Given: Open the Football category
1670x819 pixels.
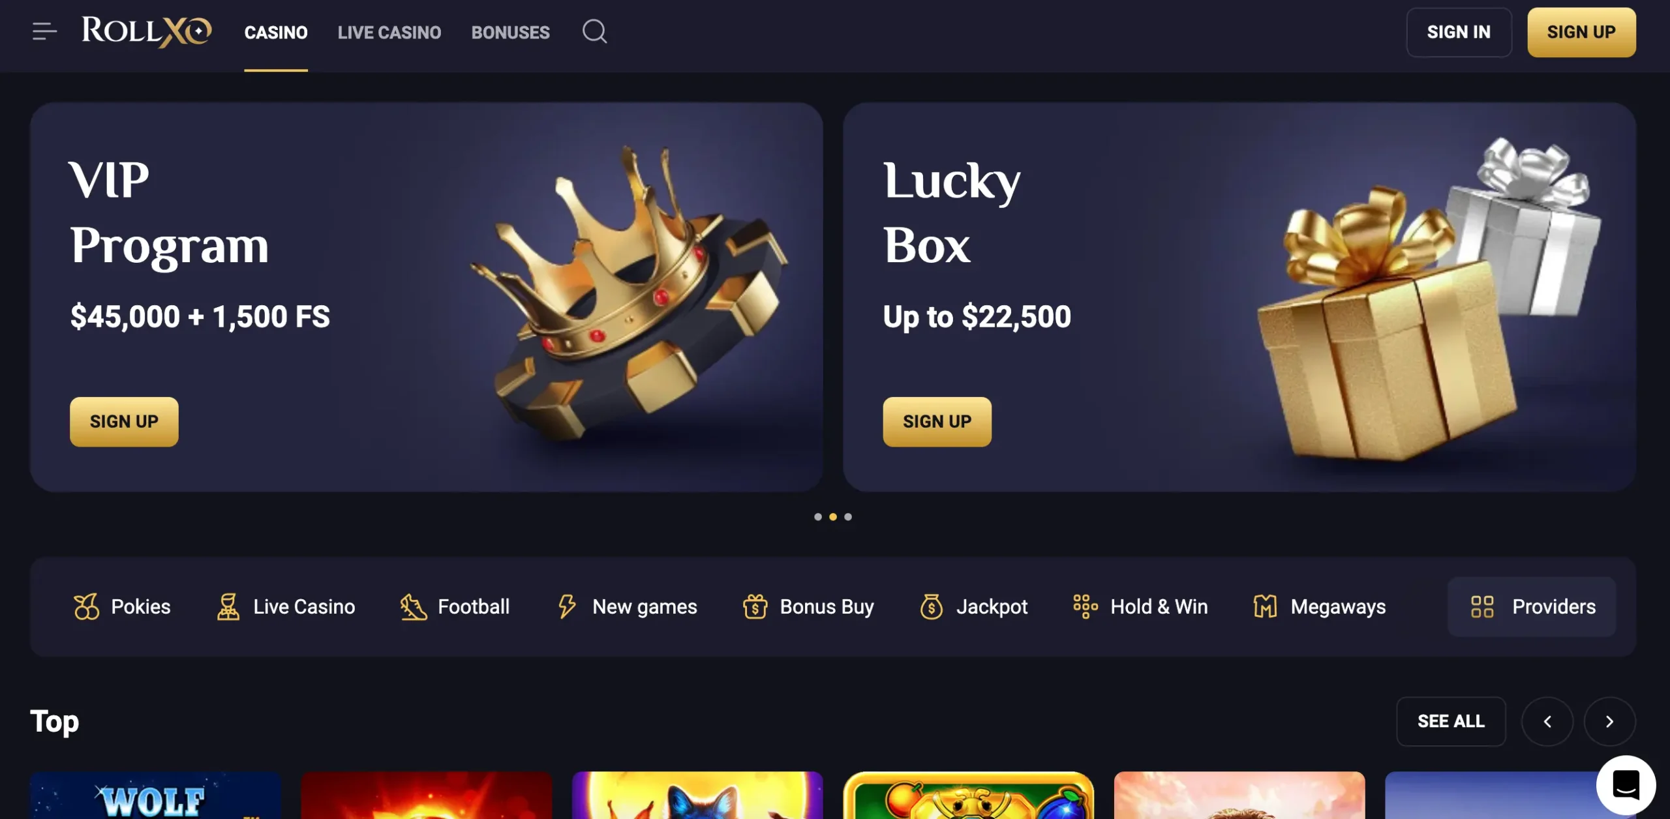Looking at the screenshot, I should (x=455, y=606).
